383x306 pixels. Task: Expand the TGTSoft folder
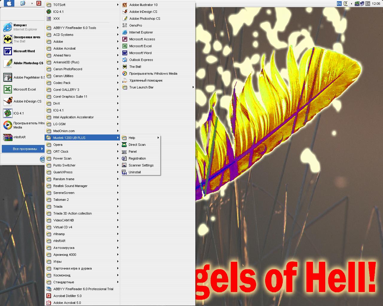point(82,5)
